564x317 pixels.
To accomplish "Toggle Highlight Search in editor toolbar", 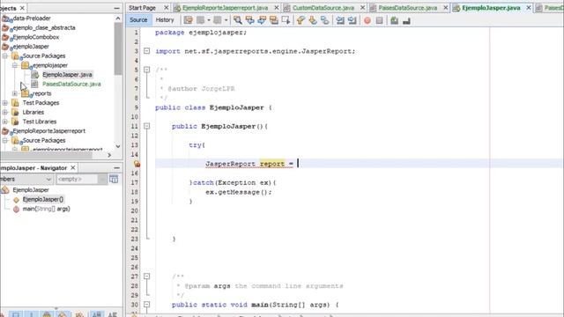I will pos(274,20).
